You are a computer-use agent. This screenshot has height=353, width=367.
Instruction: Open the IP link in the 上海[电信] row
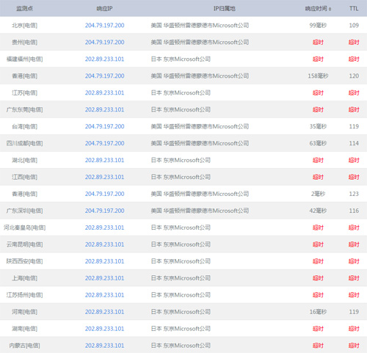[105, 278]
